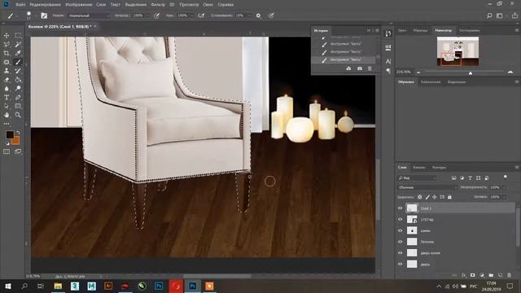Create new group folder button

491,275
